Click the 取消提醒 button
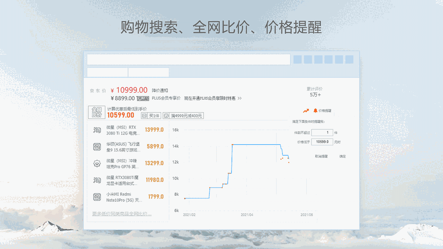Viewport: 443px width, 249px height. click(321, 156)
